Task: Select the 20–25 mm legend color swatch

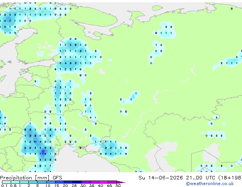Action: 68,182
